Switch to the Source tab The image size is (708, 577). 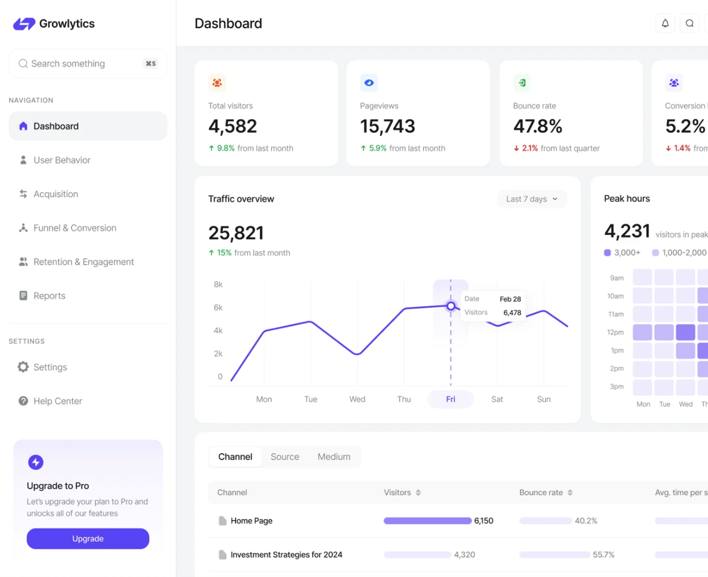coord(285,457)
